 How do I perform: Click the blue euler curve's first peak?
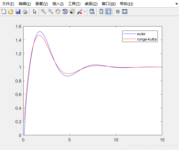[40, 32]
